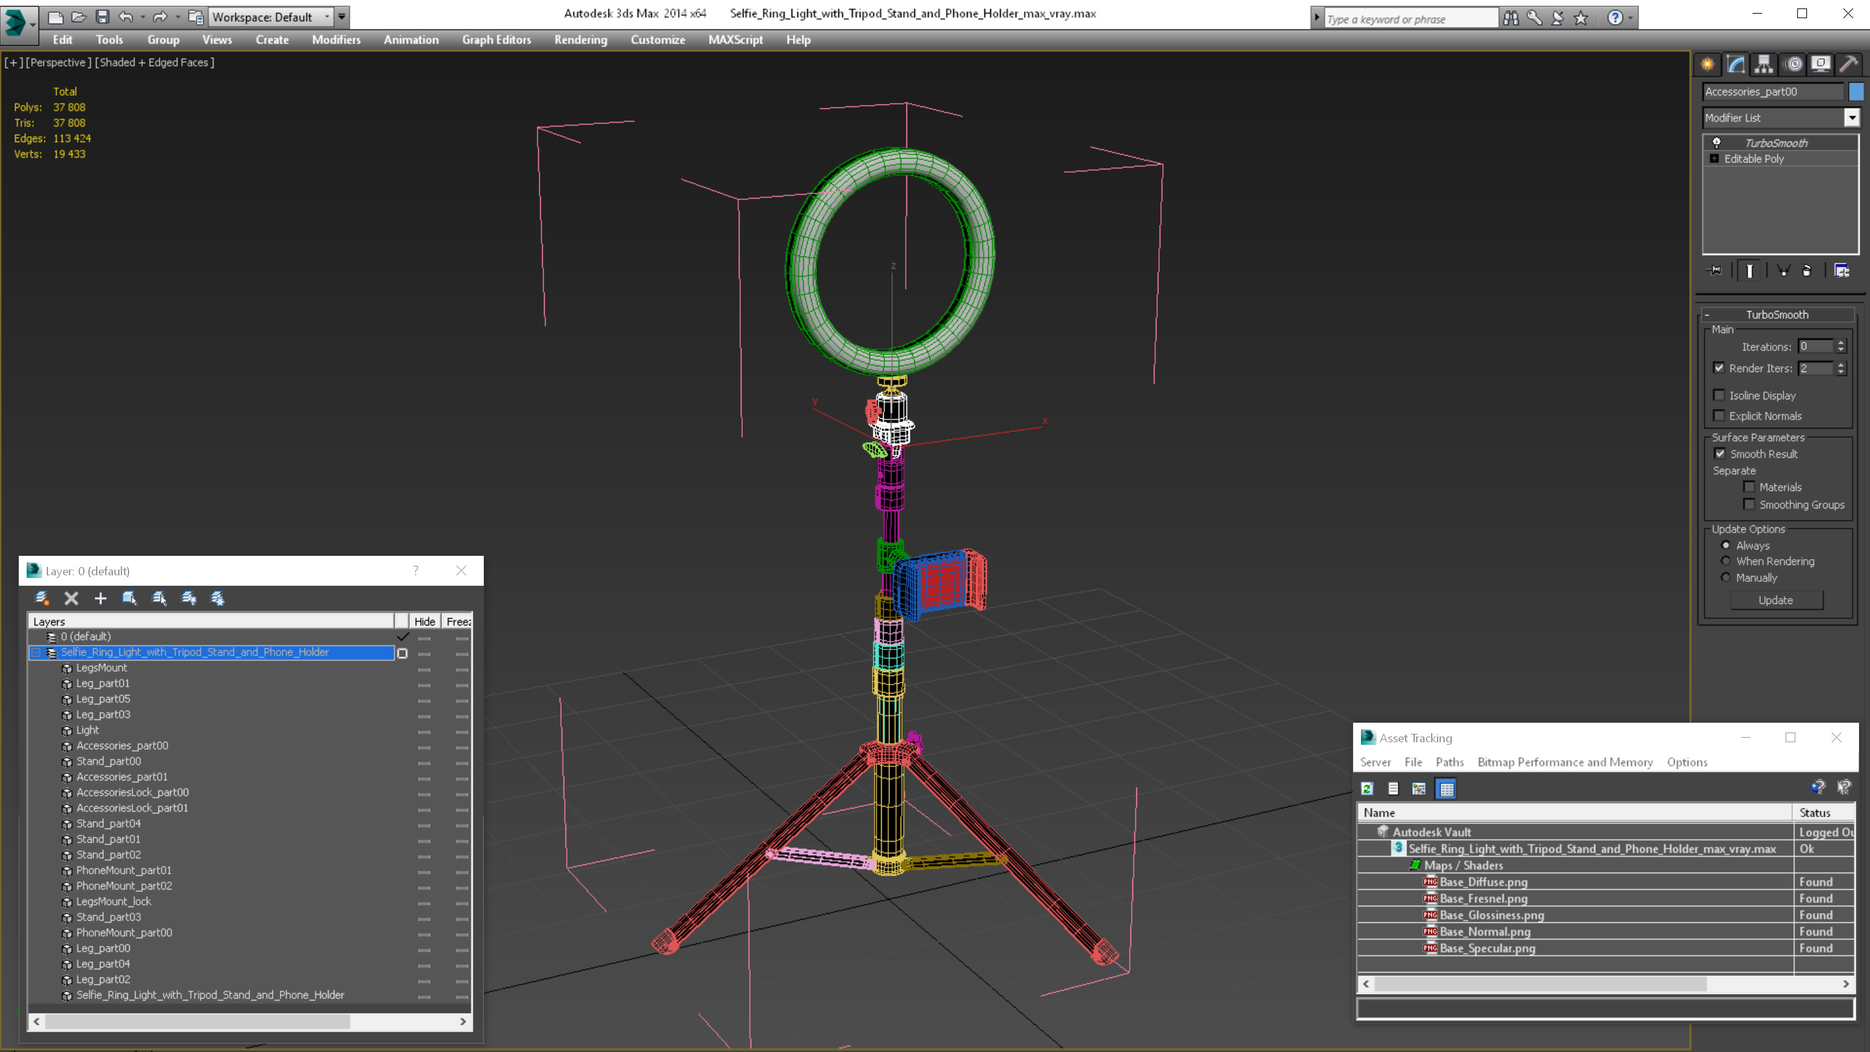Open the Help icon dropdown arrow
This screenshot has width=1870, height=1052.
pos(1631,18)
